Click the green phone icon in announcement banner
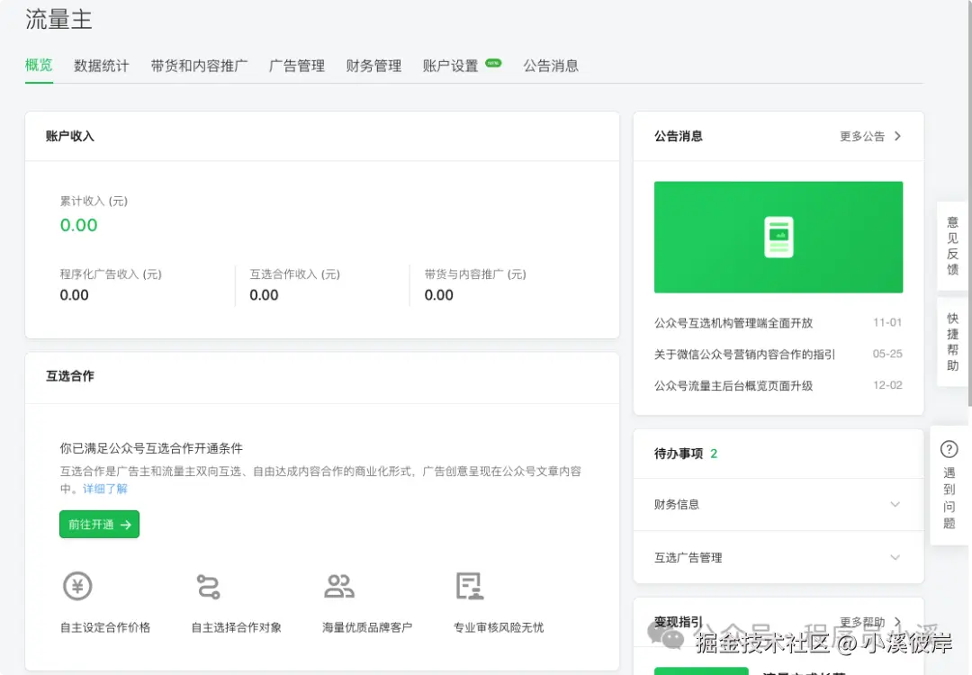Screen dimensions: 972x675 (778, 236)
